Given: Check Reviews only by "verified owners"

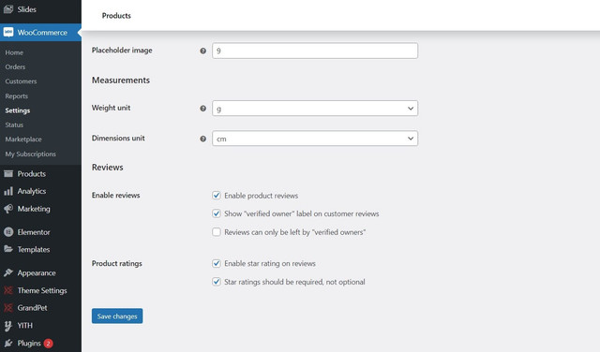Looking at the screenshot, I should pyautogui.click(x=217, y=232).
